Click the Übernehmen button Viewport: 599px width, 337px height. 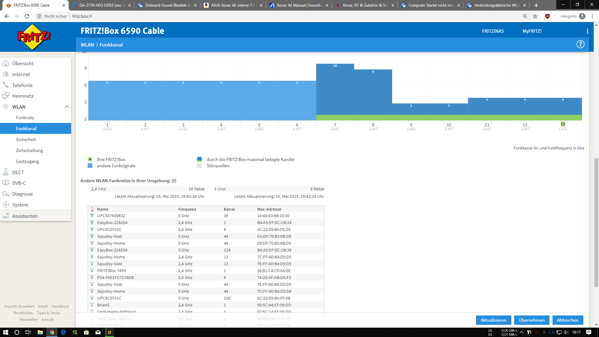click(532, 320)
